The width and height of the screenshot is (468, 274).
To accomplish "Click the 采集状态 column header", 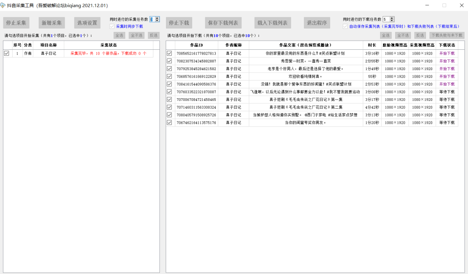I will pos(108,45).
